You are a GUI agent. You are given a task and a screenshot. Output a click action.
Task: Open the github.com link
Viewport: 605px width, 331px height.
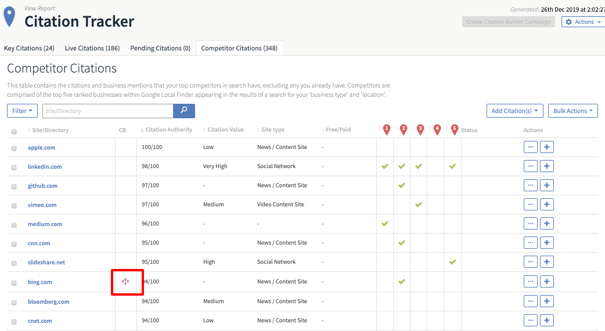coord(42,185)
